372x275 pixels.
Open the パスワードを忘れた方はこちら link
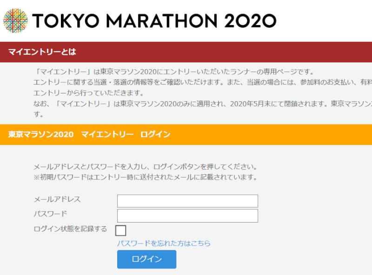tap(164, 243)
